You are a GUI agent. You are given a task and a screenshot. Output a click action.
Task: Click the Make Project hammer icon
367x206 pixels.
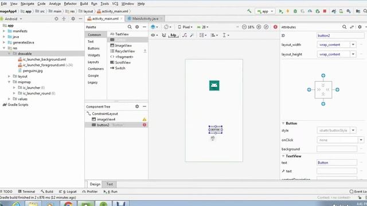[249, 11]
